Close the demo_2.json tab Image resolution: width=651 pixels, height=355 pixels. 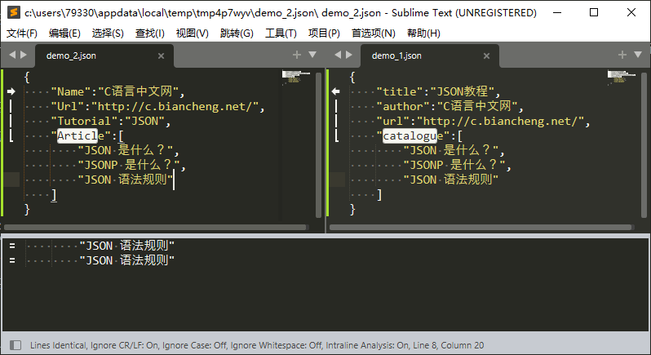click(x=161, y=55)
